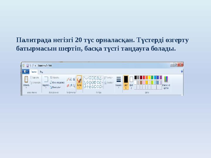The height and width of the screenshot is (158, 211).
Task: Switch to the Главная ribbon tab
Action: pyautogui.click(x=34, y=72)
